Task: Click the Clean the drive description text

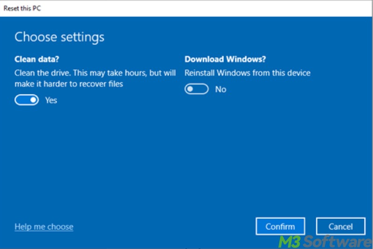Action: click(95, 73)
